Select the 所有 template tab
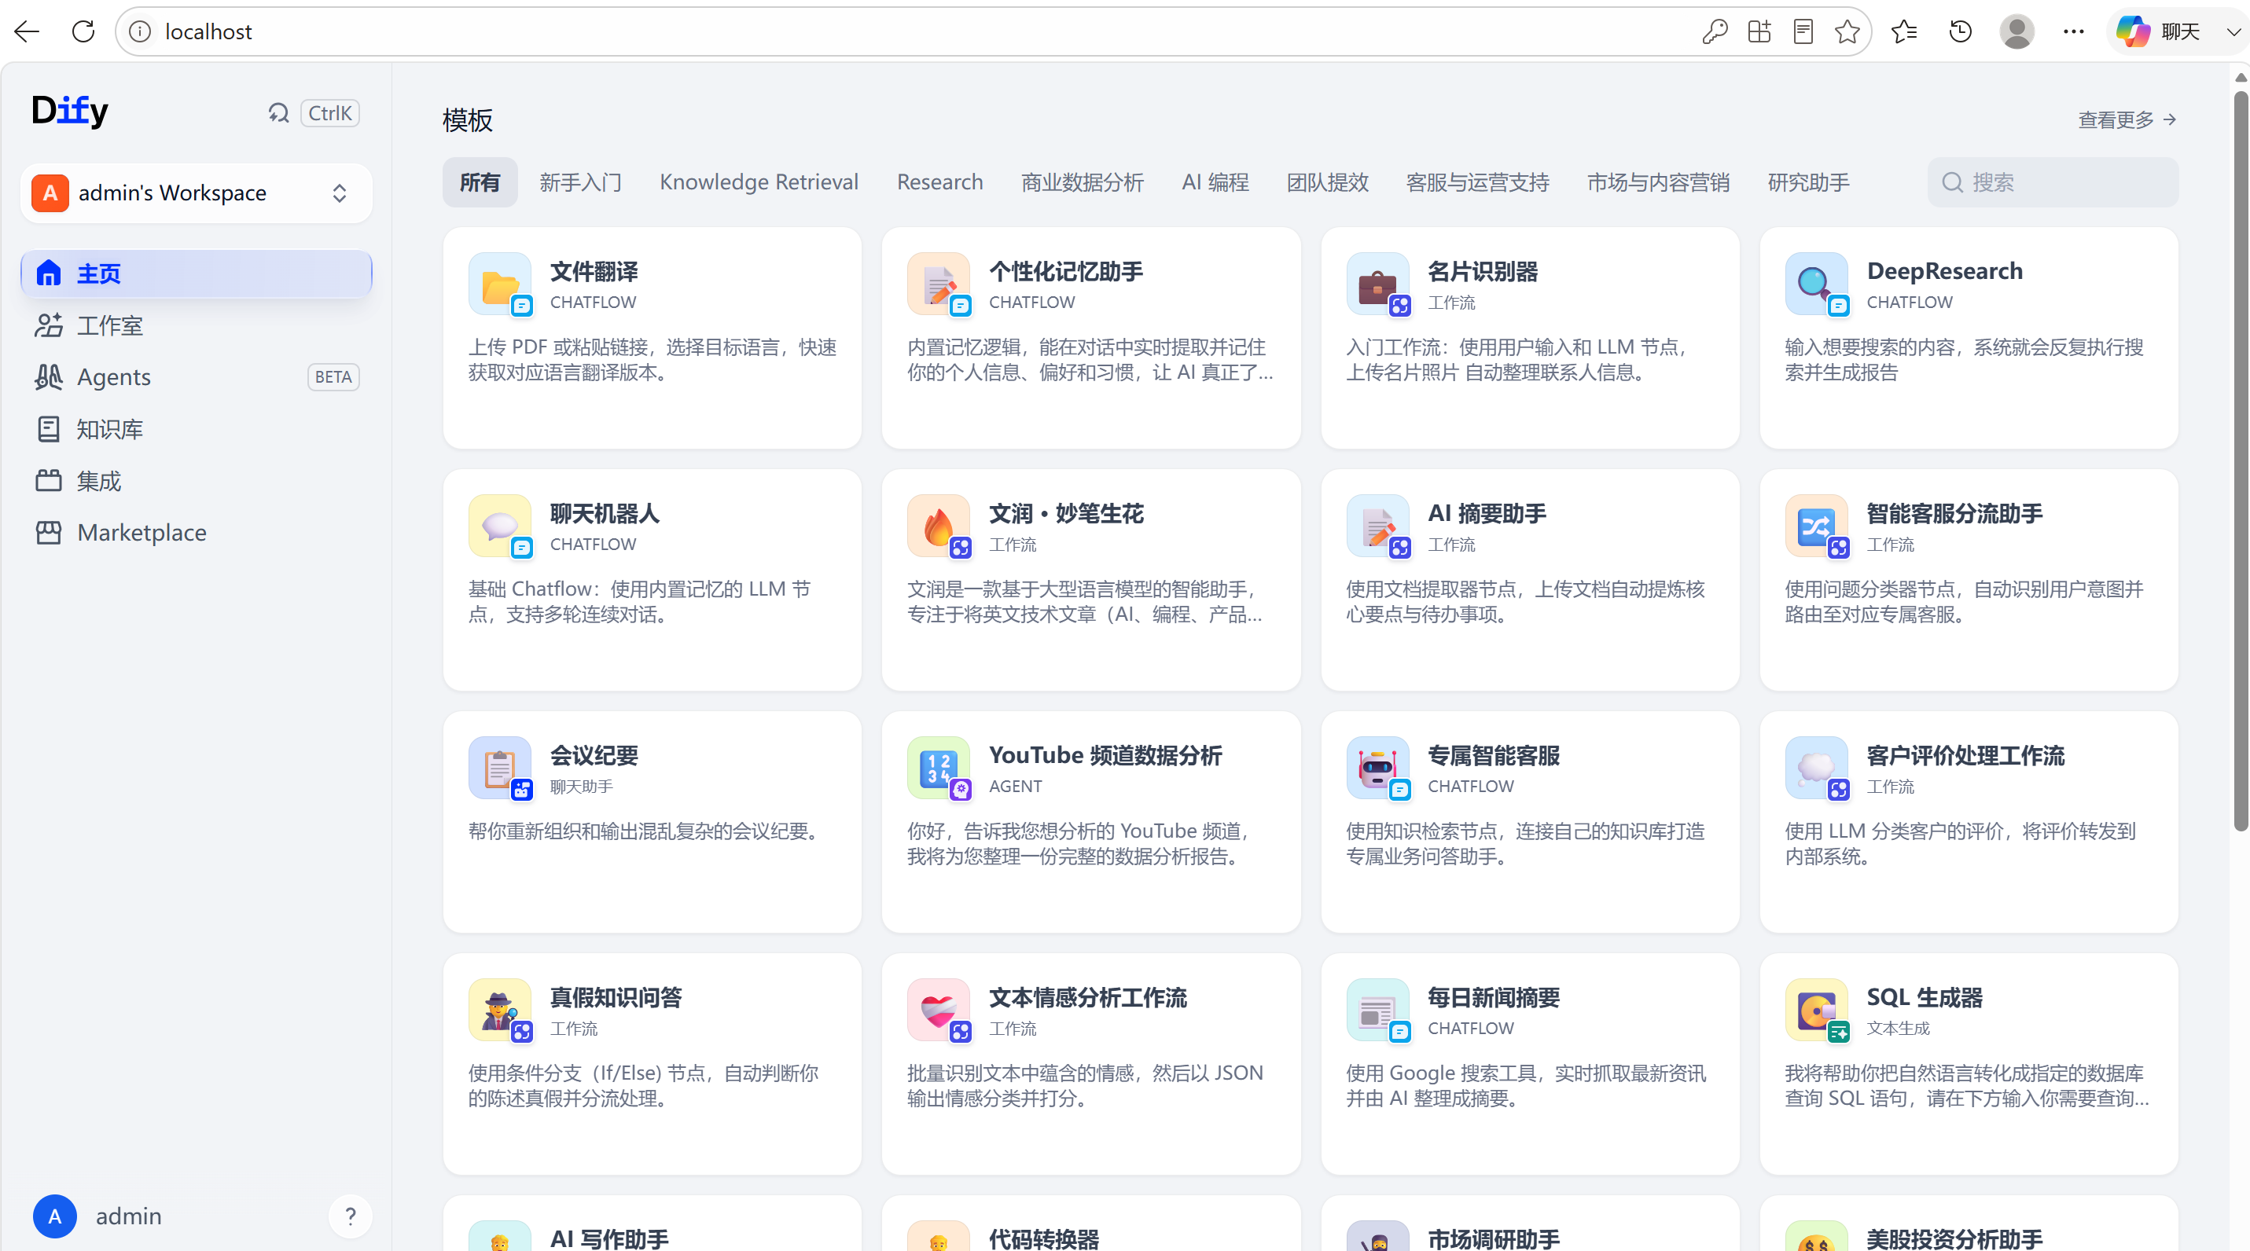 click(480, 182)
